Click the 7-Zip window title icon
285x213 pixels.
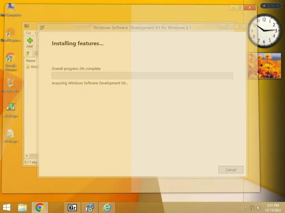point(27,26)
